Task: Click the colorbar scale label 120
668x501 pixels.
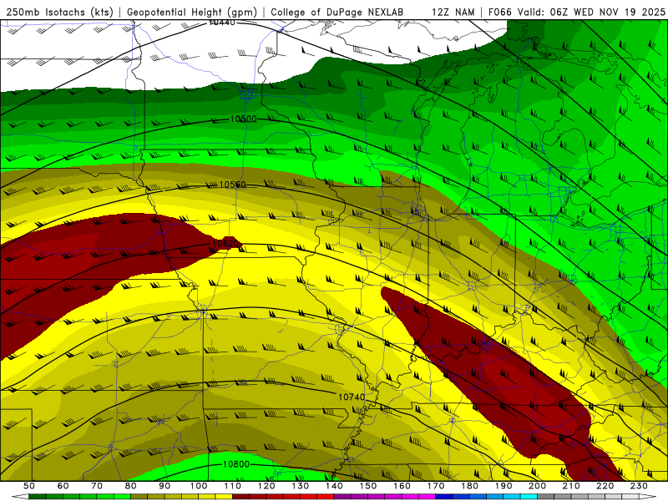Action: 266,486
